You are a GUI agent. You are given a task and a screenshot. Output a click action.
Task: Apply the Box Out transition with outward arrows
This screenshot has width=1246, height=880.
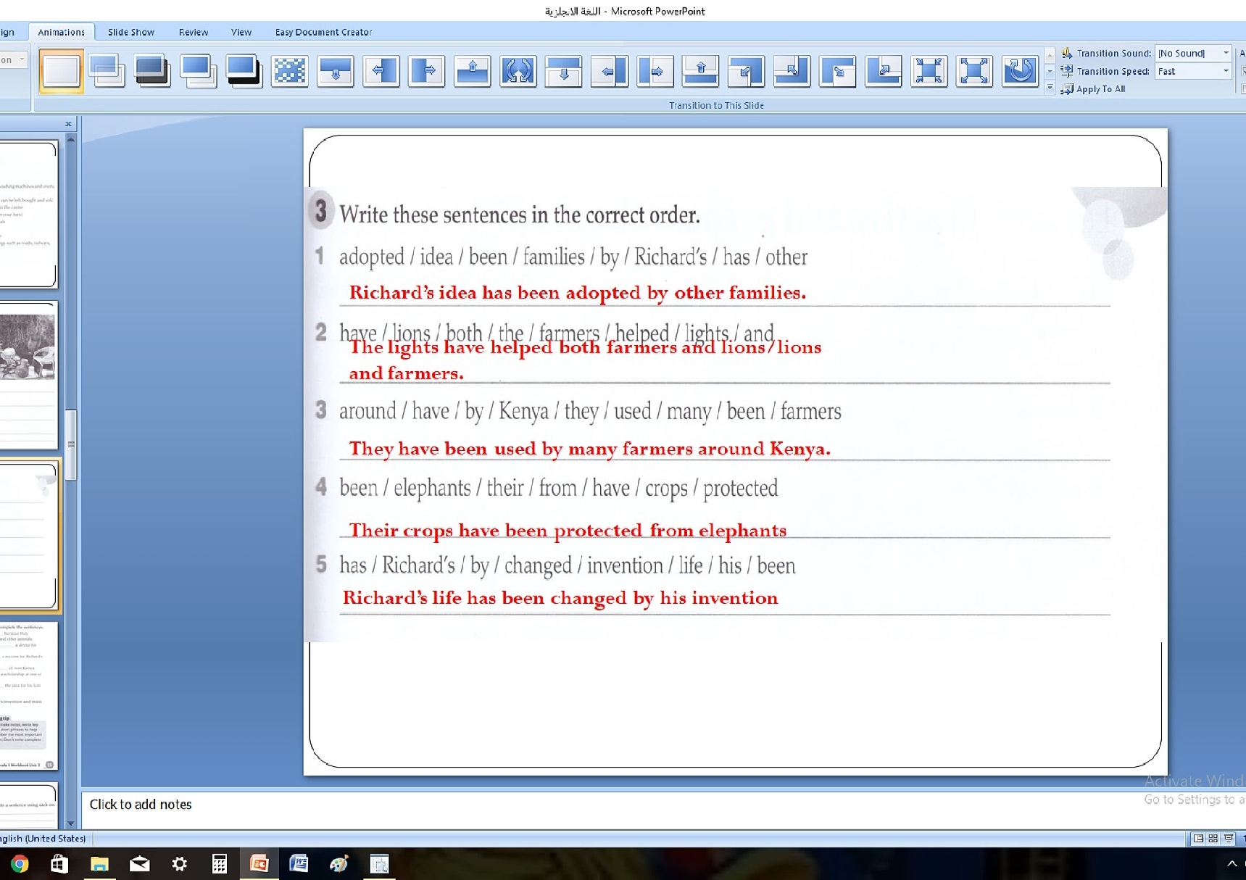(973, 71)
